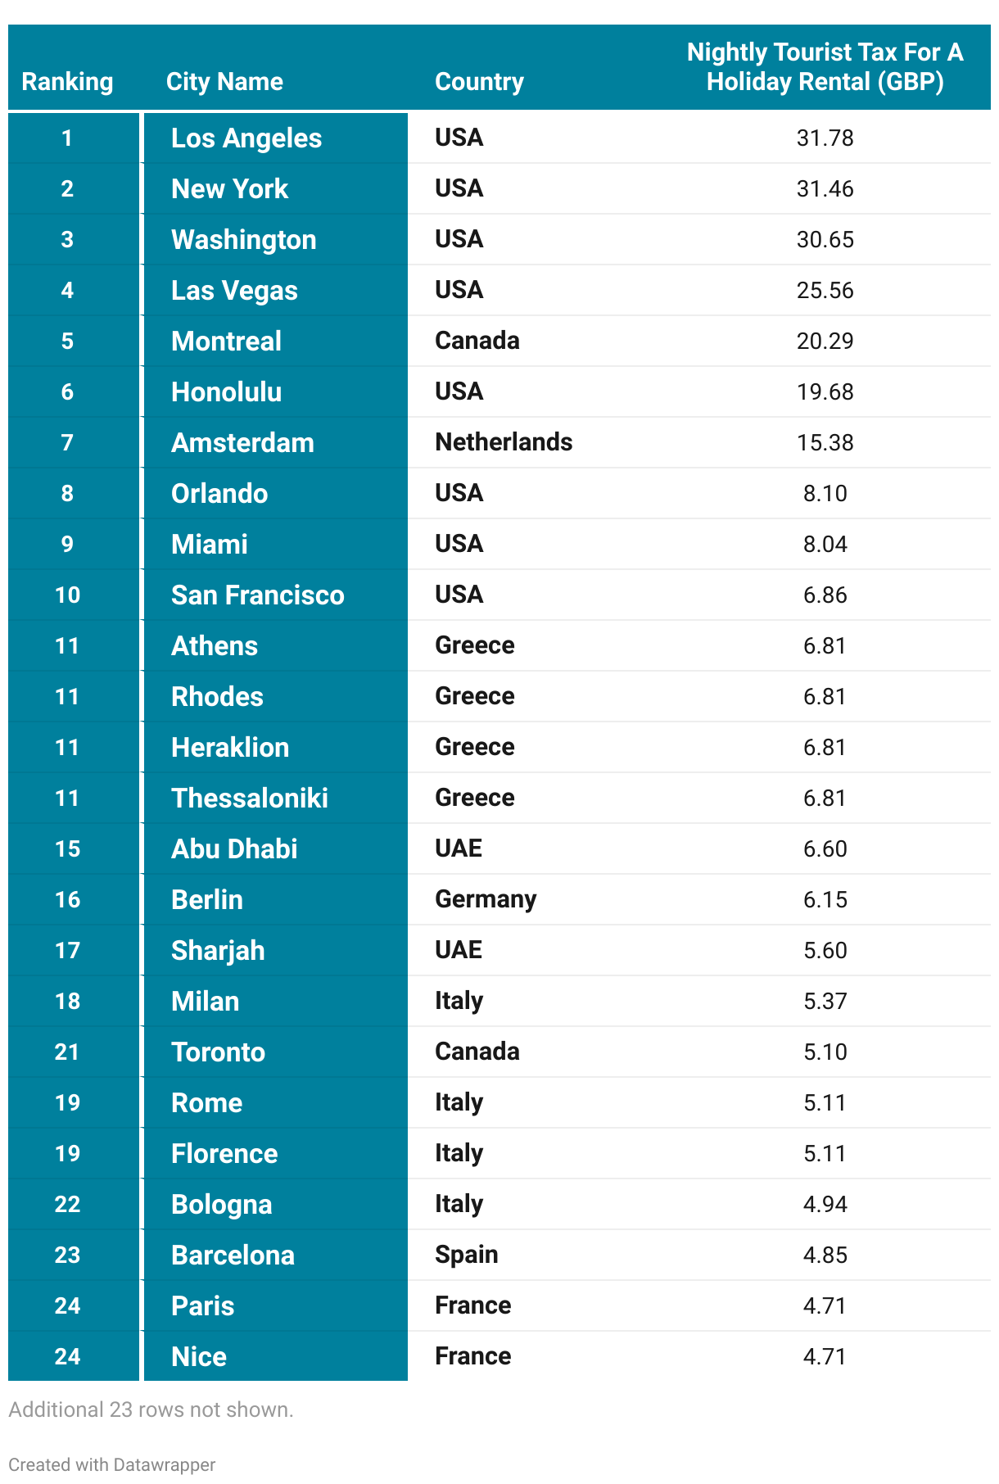The image size is (999, 1484).
Task: Select the Nice city cell
Action: tap(199, 1357)
